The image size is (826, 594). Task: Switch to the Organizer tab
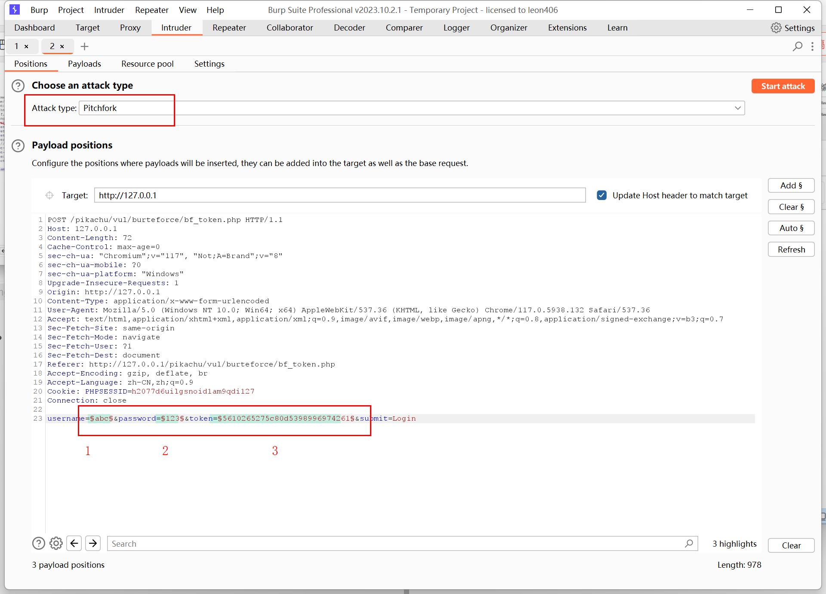[509, 28]
